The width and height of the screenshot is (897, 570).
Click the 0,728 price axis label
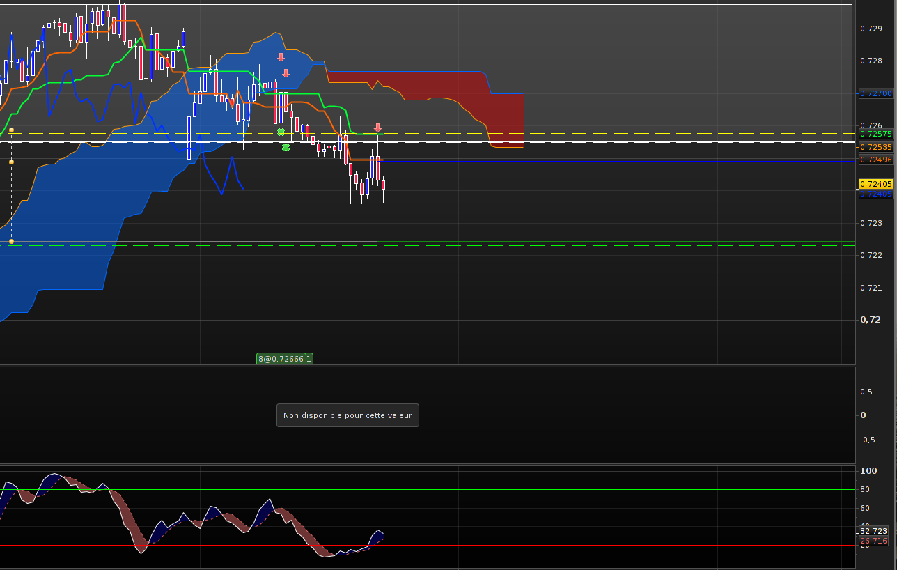pyautogui.click(x=871, y=61)
